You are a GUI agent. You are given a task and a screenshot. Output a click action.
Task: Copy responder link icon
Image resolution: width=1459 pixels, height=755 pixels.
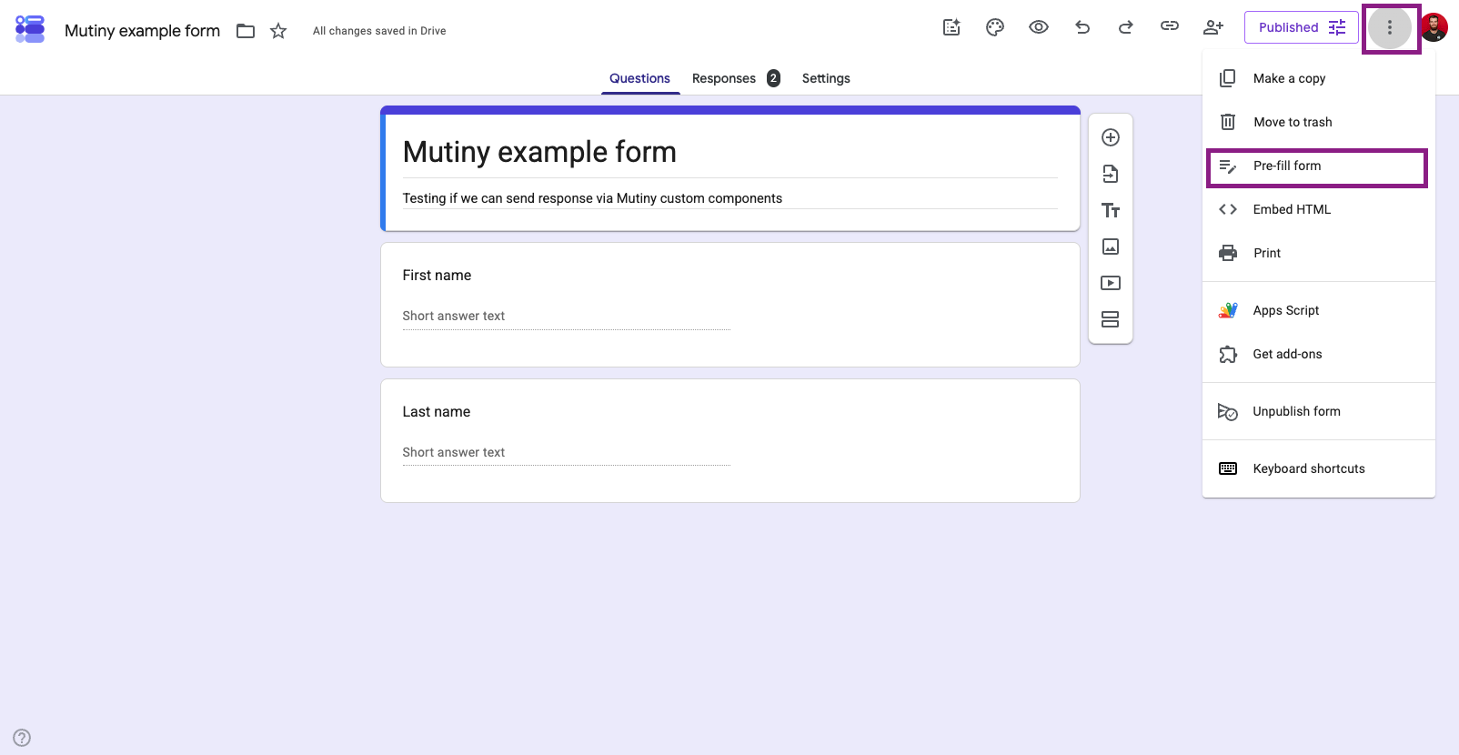coord(1170,26)
